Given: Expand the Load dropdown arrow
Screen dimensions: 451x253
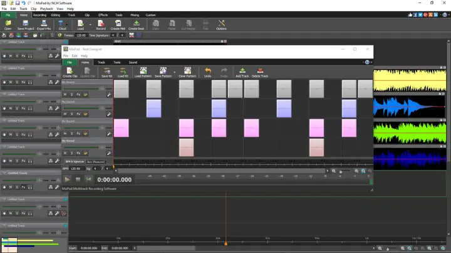Looking at the screenshot, I should 90,24.
